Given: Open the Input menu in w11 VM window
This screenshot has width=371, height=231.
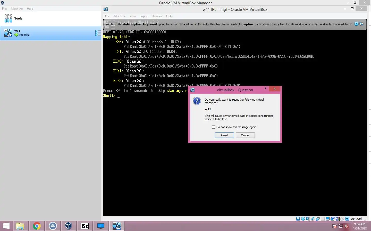Looking at the screenshot, I should (144, 16).
